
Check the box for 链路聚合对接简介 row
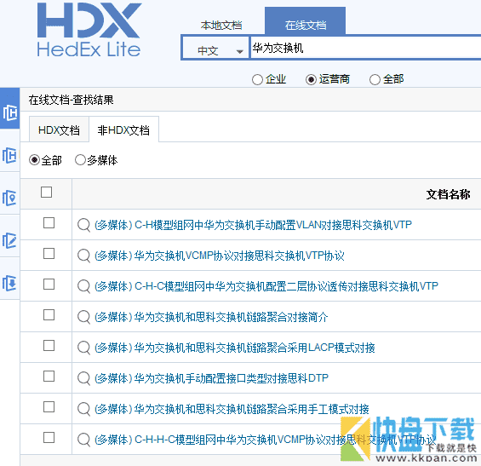tap(49, 315)
